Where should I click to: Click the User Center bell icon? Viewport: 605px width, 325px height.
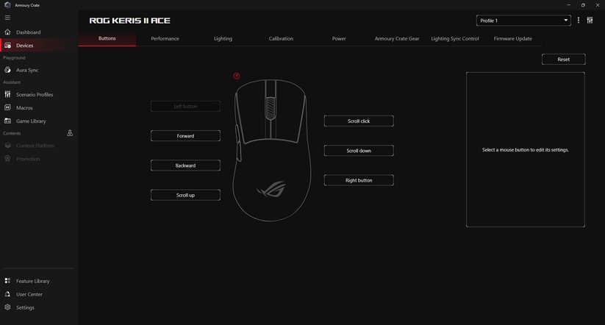pyautogui.click(x=7, y=293)
